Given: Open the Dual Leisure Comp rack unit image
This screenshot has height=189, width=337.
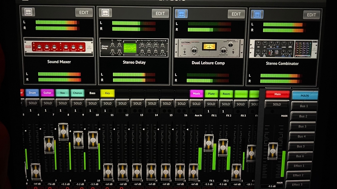Looking at the screenshot, I should 210,48.
